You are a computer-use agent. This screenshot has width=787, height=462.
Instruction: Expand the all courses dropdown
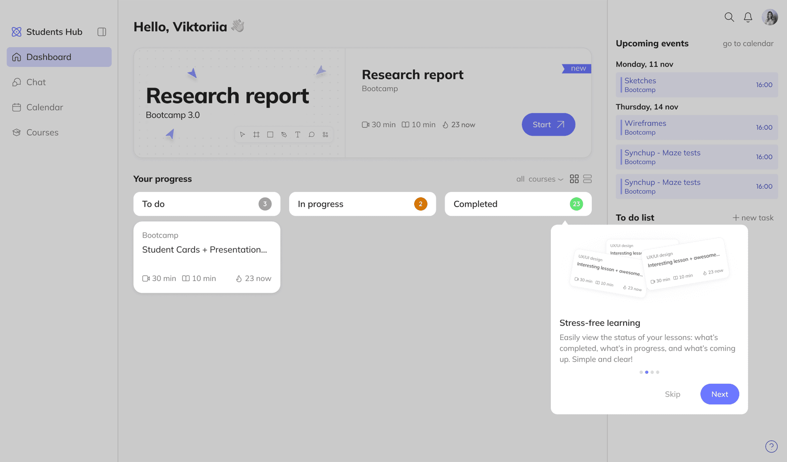click(540, 179)
